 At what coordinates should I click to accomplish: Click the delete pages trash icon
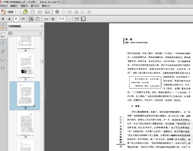[x=41, y=33]
